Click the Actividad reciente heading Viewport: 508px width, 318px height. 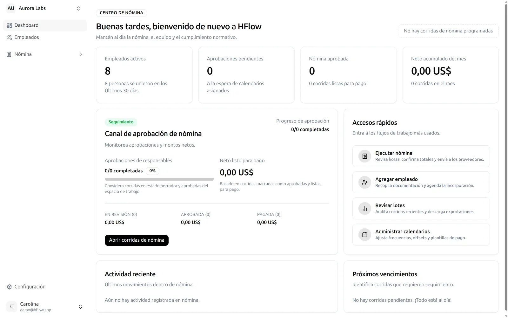130,274
